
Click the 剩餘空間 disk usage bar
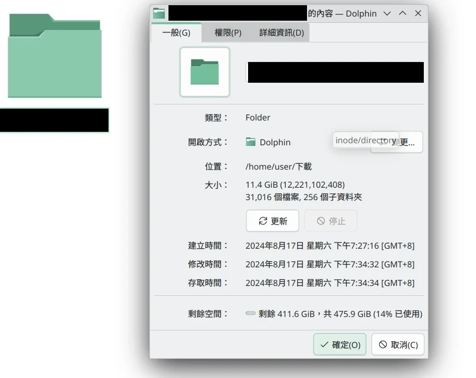coord(251,314)
